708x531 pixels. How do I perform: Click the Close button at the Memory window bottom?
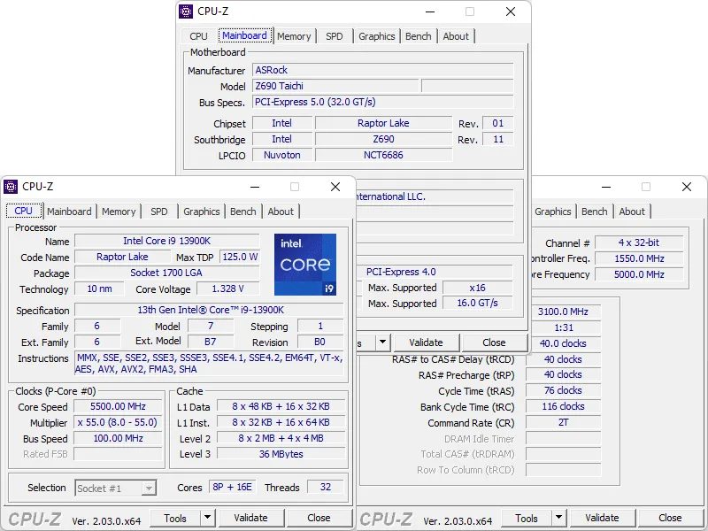pos(670,518)
